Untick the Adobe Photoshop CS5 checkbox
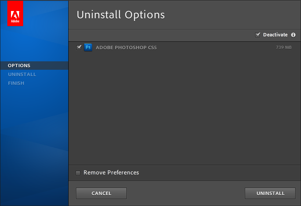Viewport: 301px width, 206px height. 79,47
